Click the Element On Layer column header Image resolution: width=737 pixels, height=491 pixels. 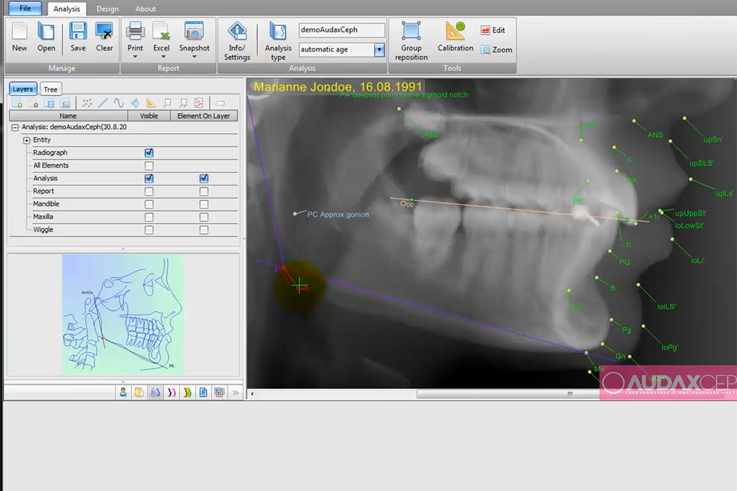[203, 115]
